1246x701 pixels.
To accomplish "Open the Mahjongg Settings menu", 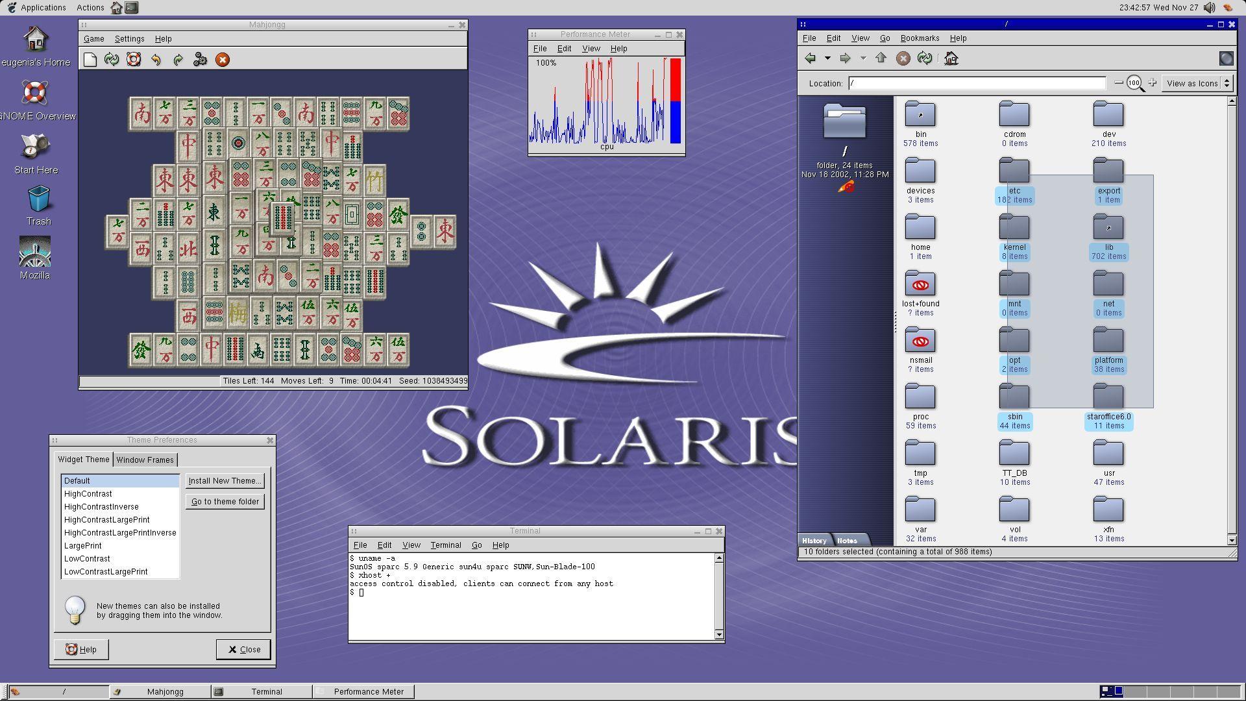I will [129, 39].
